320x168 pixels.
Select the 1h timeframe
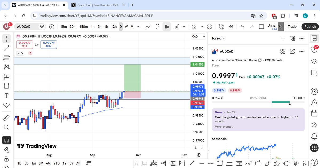93,27
